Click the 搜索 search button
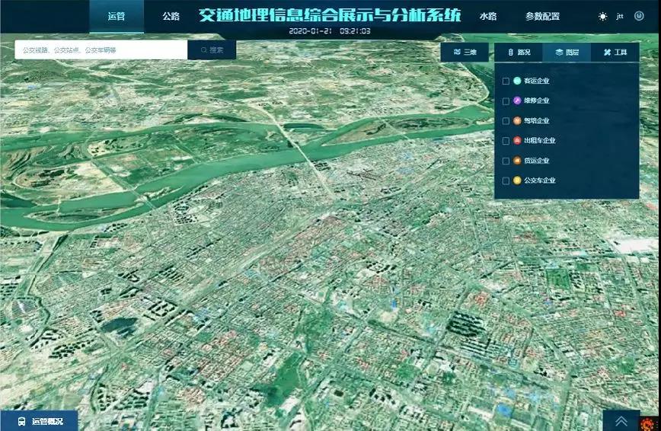This screenshot has width=661, height=431. click(212, 50)
